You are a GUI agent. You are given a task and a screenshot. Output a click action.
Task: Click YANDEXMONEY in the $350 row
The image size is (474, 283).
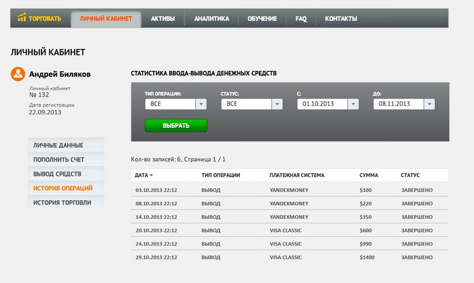[289, 217]
